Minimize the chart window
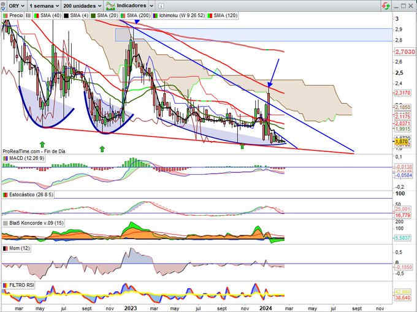 [x=396, y=6]
